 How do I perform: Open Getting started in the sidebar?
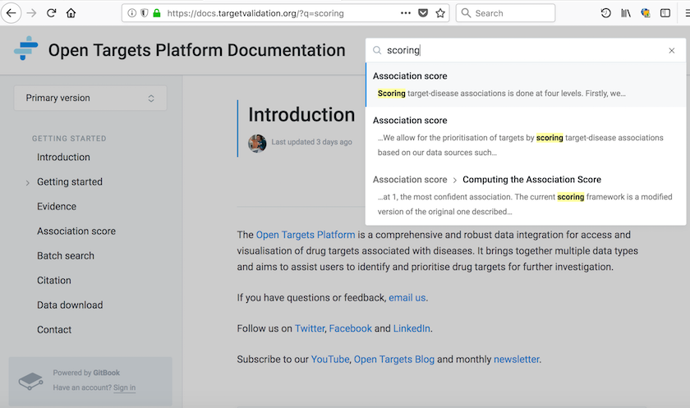click(x=70, y=181)
